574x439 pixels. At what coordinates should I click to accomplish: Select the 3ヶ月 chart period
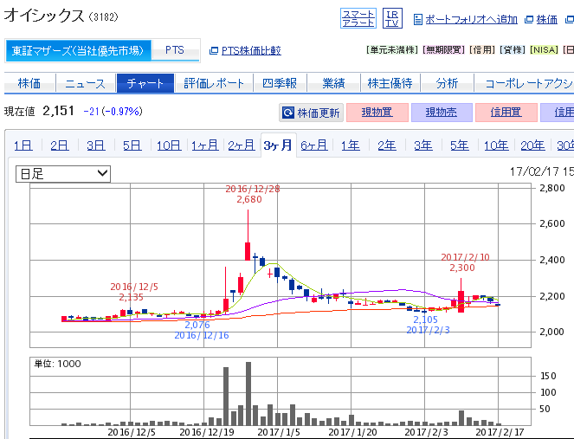tap(278, 145)
